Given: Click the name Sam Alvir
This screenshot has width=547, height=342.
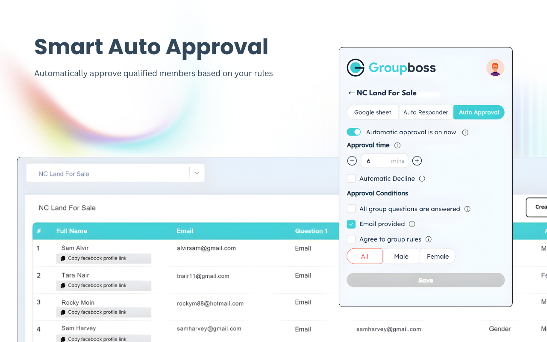Looking at the screenshot, I should point(75,248).
